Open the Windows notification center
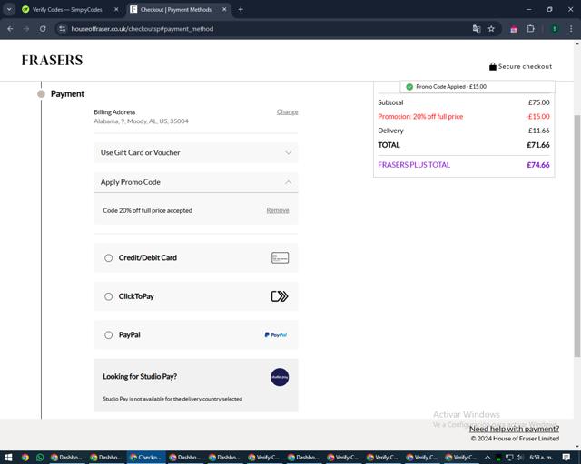The width and height of the screenshot is (581, 464). point(566,458)
